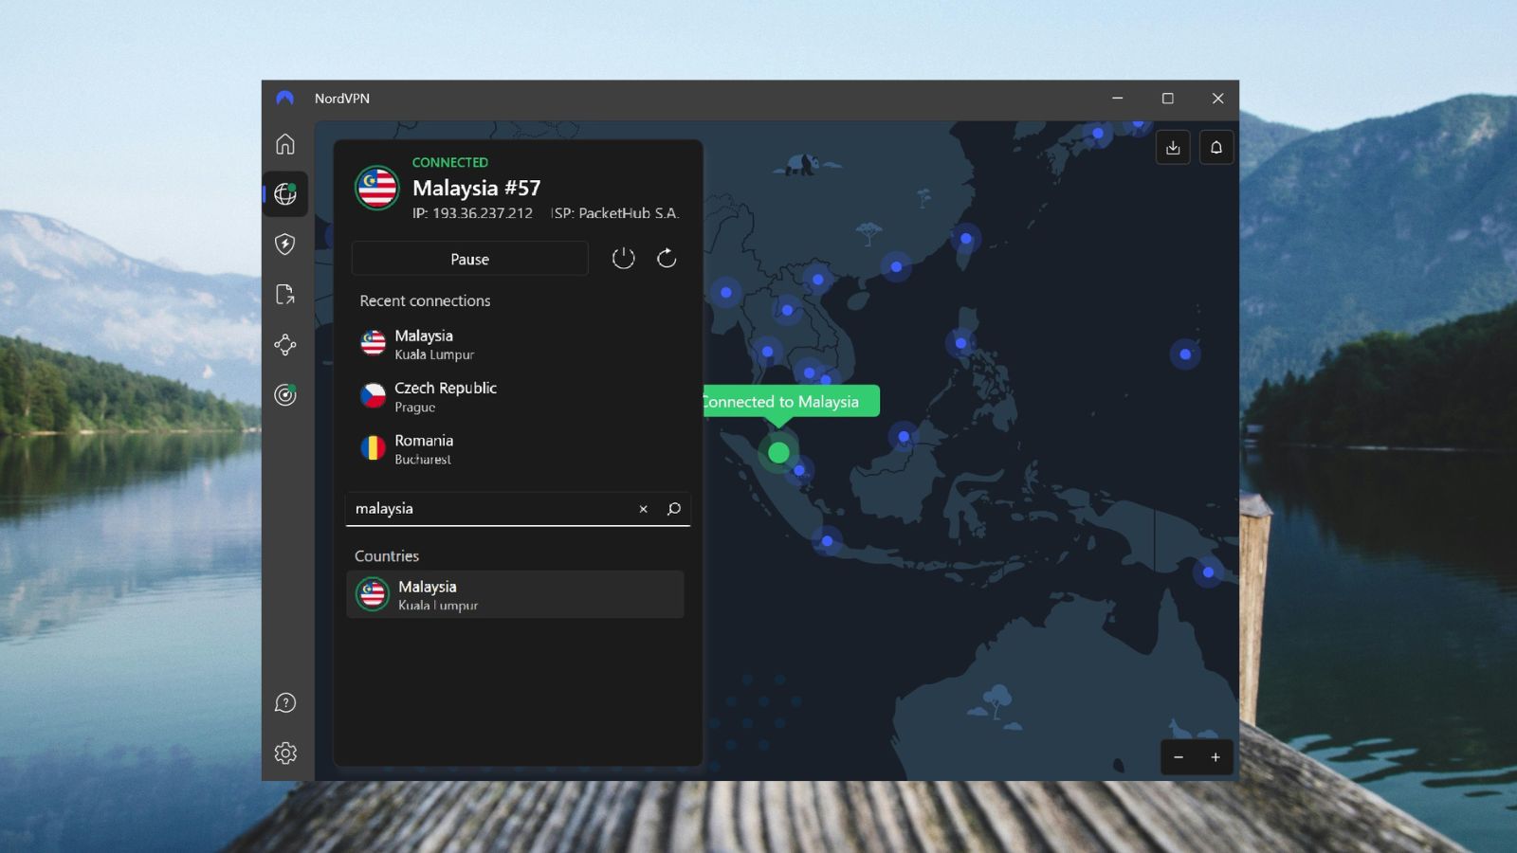
Task: Clear the malaysia search with the X
Action: coord(644,509)
